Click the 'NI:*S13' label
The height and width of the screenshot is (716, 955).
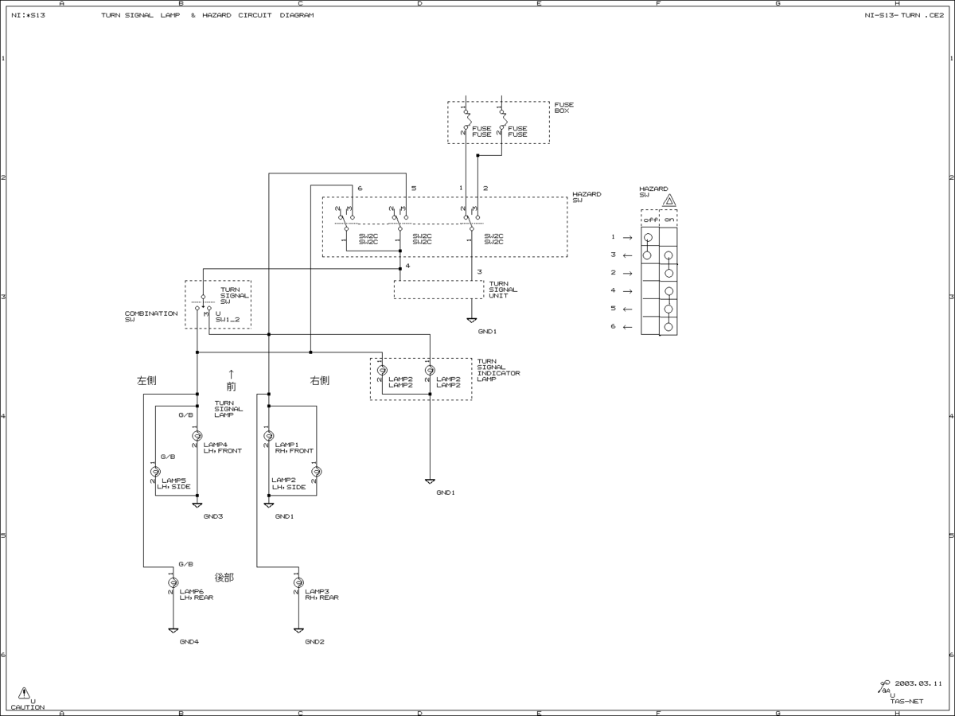(28, 15)
